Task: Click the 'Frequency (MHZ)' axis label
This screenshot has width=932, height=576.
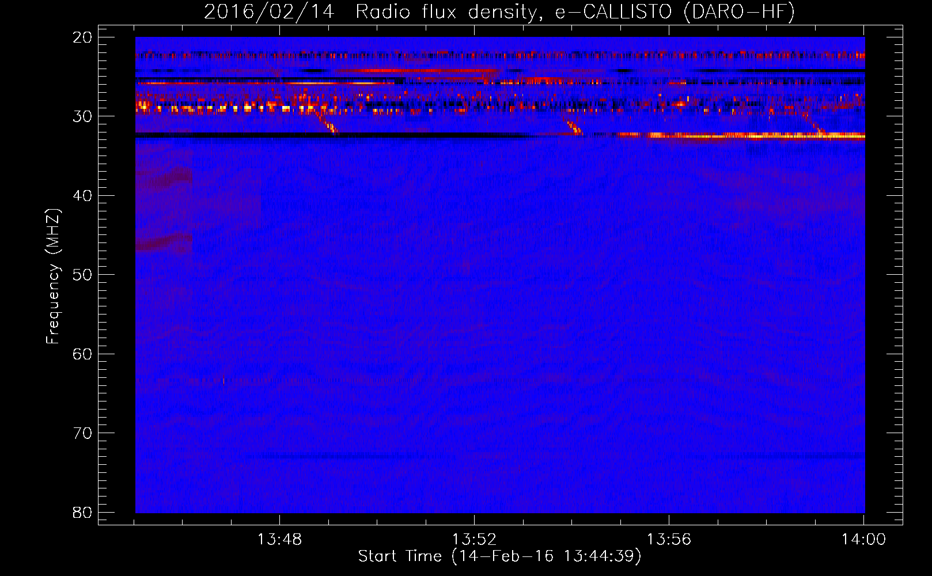Action: pyautogui.click(x=53, y=276)
